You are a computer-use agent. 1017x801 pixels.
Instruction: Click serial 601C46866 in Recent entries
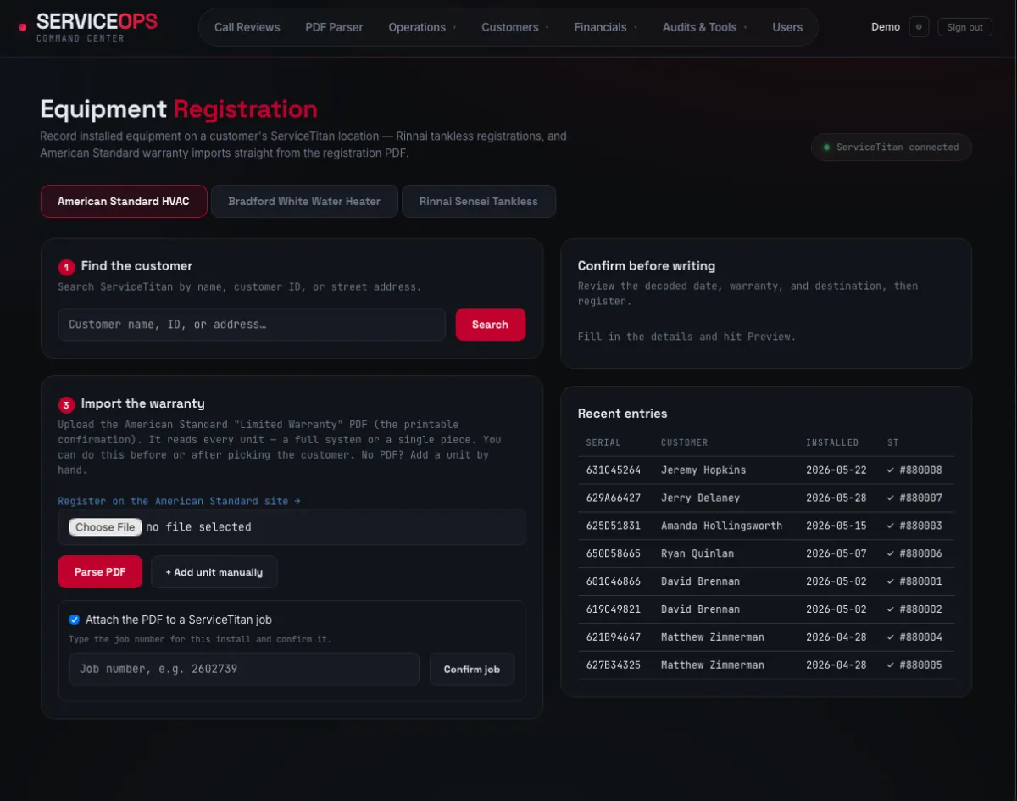pos(613,581)
